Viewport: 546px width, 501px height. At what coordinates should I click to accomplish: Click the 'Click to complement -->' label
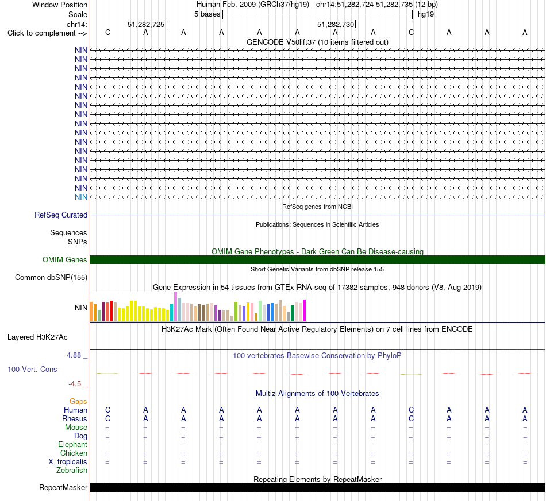47,33
